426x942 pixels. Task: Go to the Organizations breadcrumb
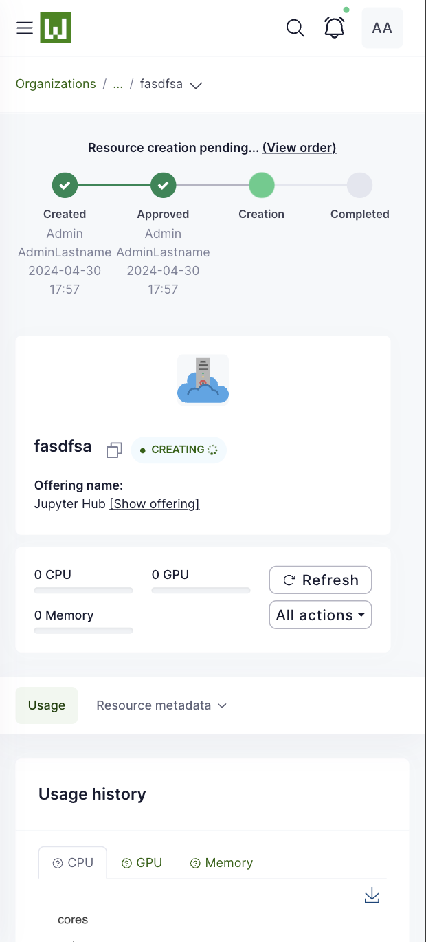(x=56, y=84)
